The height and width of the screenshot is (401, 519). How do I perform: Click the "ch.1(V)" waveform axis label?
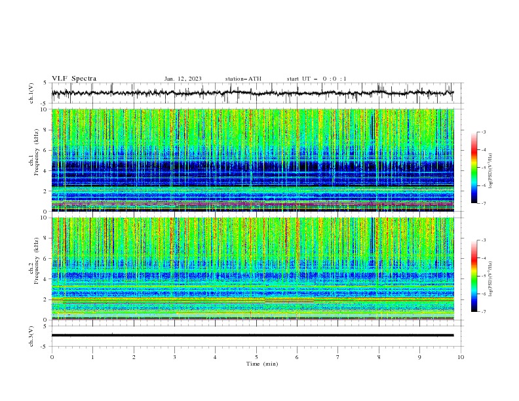pos(31,93)
